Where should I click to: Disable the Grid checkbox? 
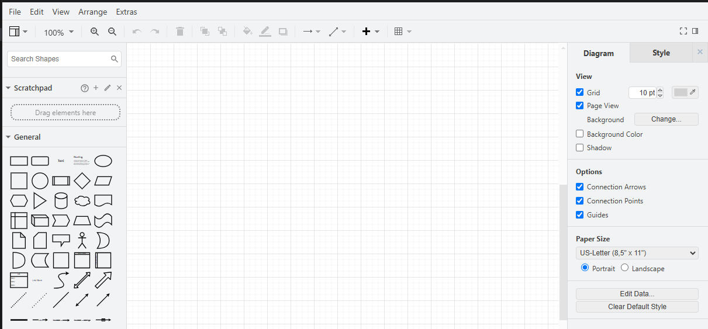pyautogui.click(x=580, y=92)
